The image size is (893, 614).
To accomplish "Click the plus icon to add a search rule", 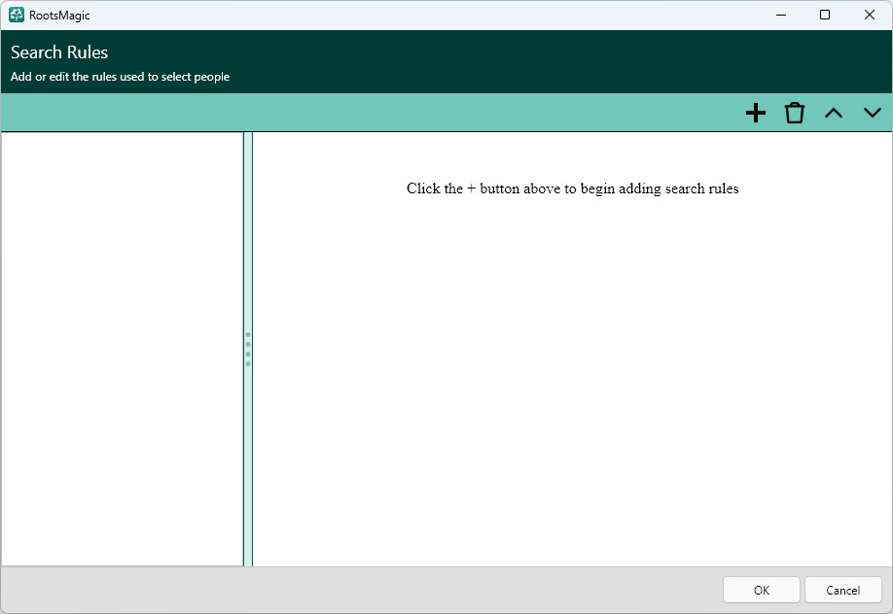I will tap(755, 113).
